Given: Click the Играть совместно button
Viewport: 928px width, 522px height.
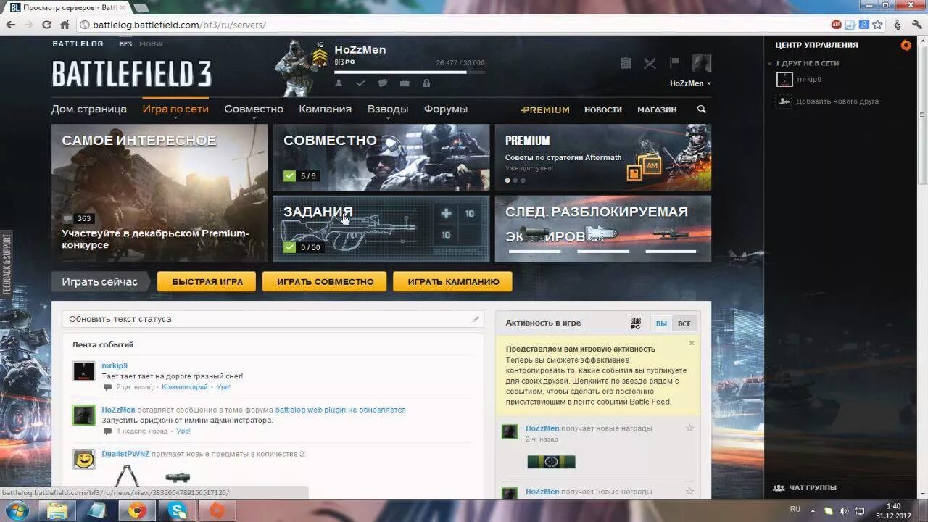Looking at the screenshot, I should pyautogui.click(x=324, y=282).
